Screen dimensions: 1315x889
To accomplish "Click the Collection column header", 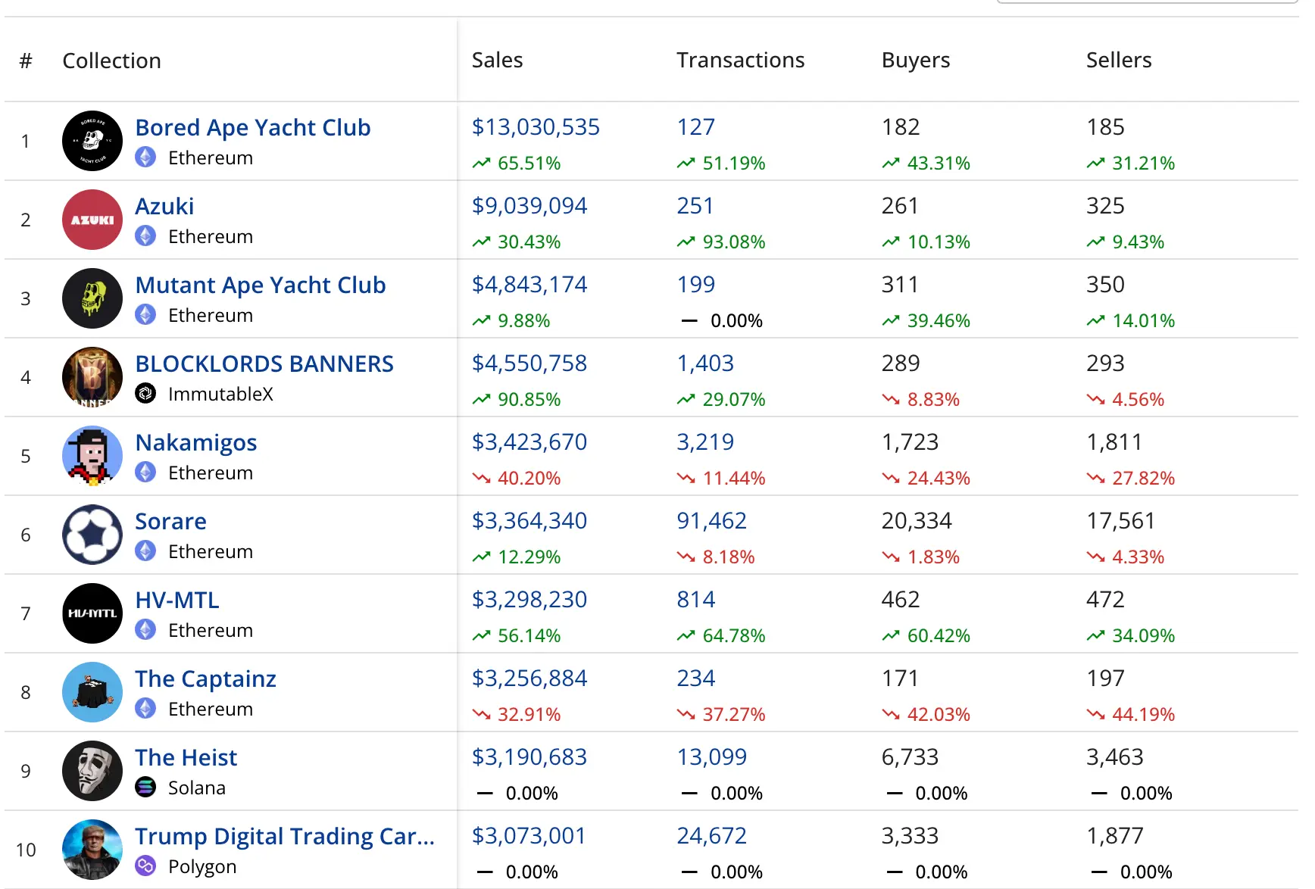I will [x=111, y=61].
